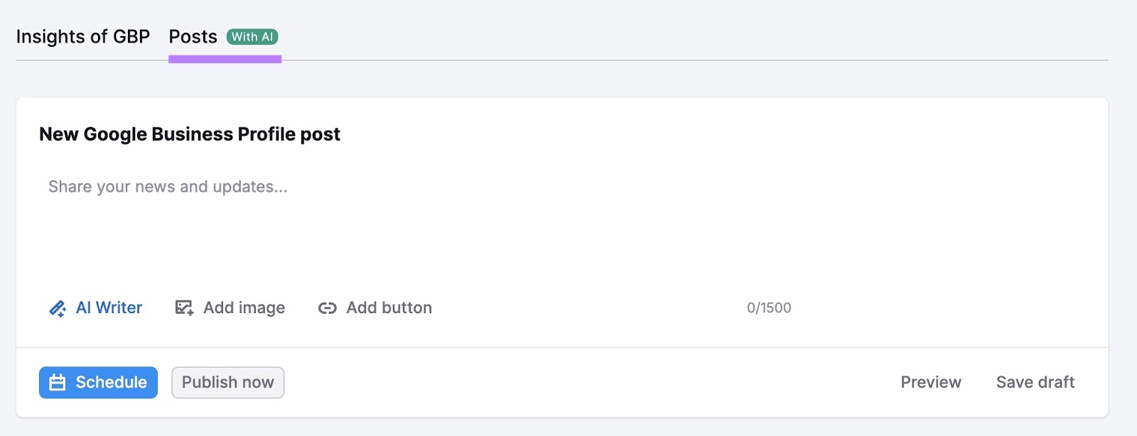Publish the post now
The width and height of the screenshot is (1137, 436).
(227, 382)
